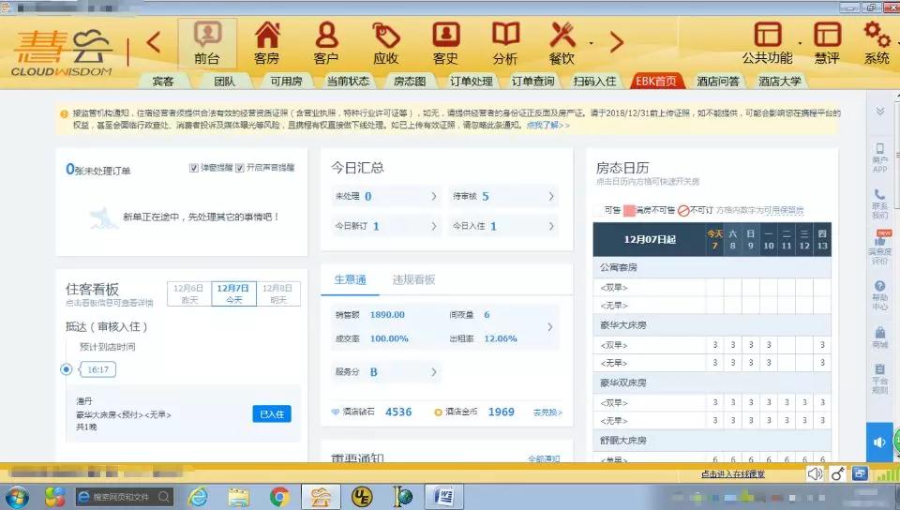Click the blue window icon in status bar
This screenshot has height=510, width=900.
[860, 473]
